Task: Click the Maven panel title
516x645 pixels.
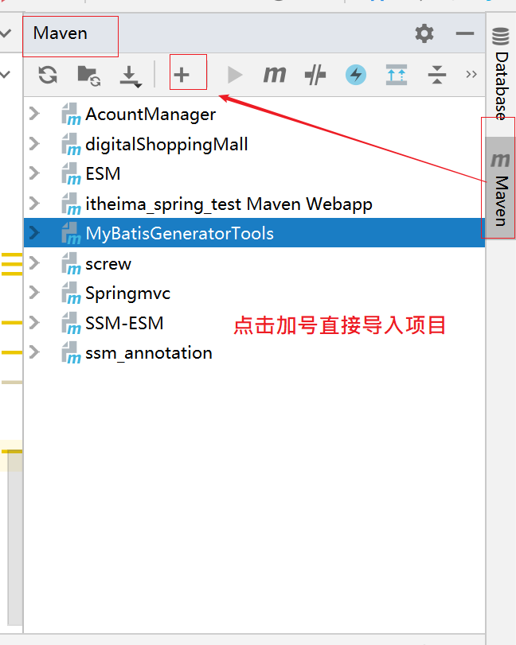Action: tap(61, 33)
